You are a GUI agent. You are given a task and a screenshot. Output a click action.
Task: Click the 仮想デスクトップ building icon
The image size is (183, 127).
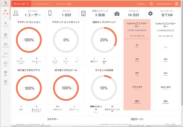pos(83,13)
